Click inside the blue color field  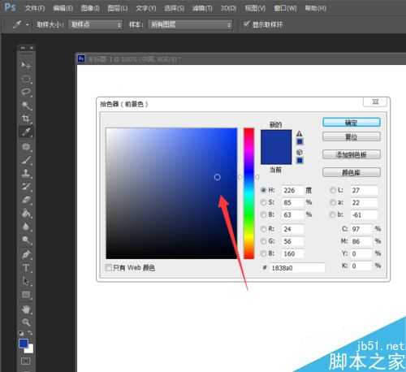click(x=171, y=193)
